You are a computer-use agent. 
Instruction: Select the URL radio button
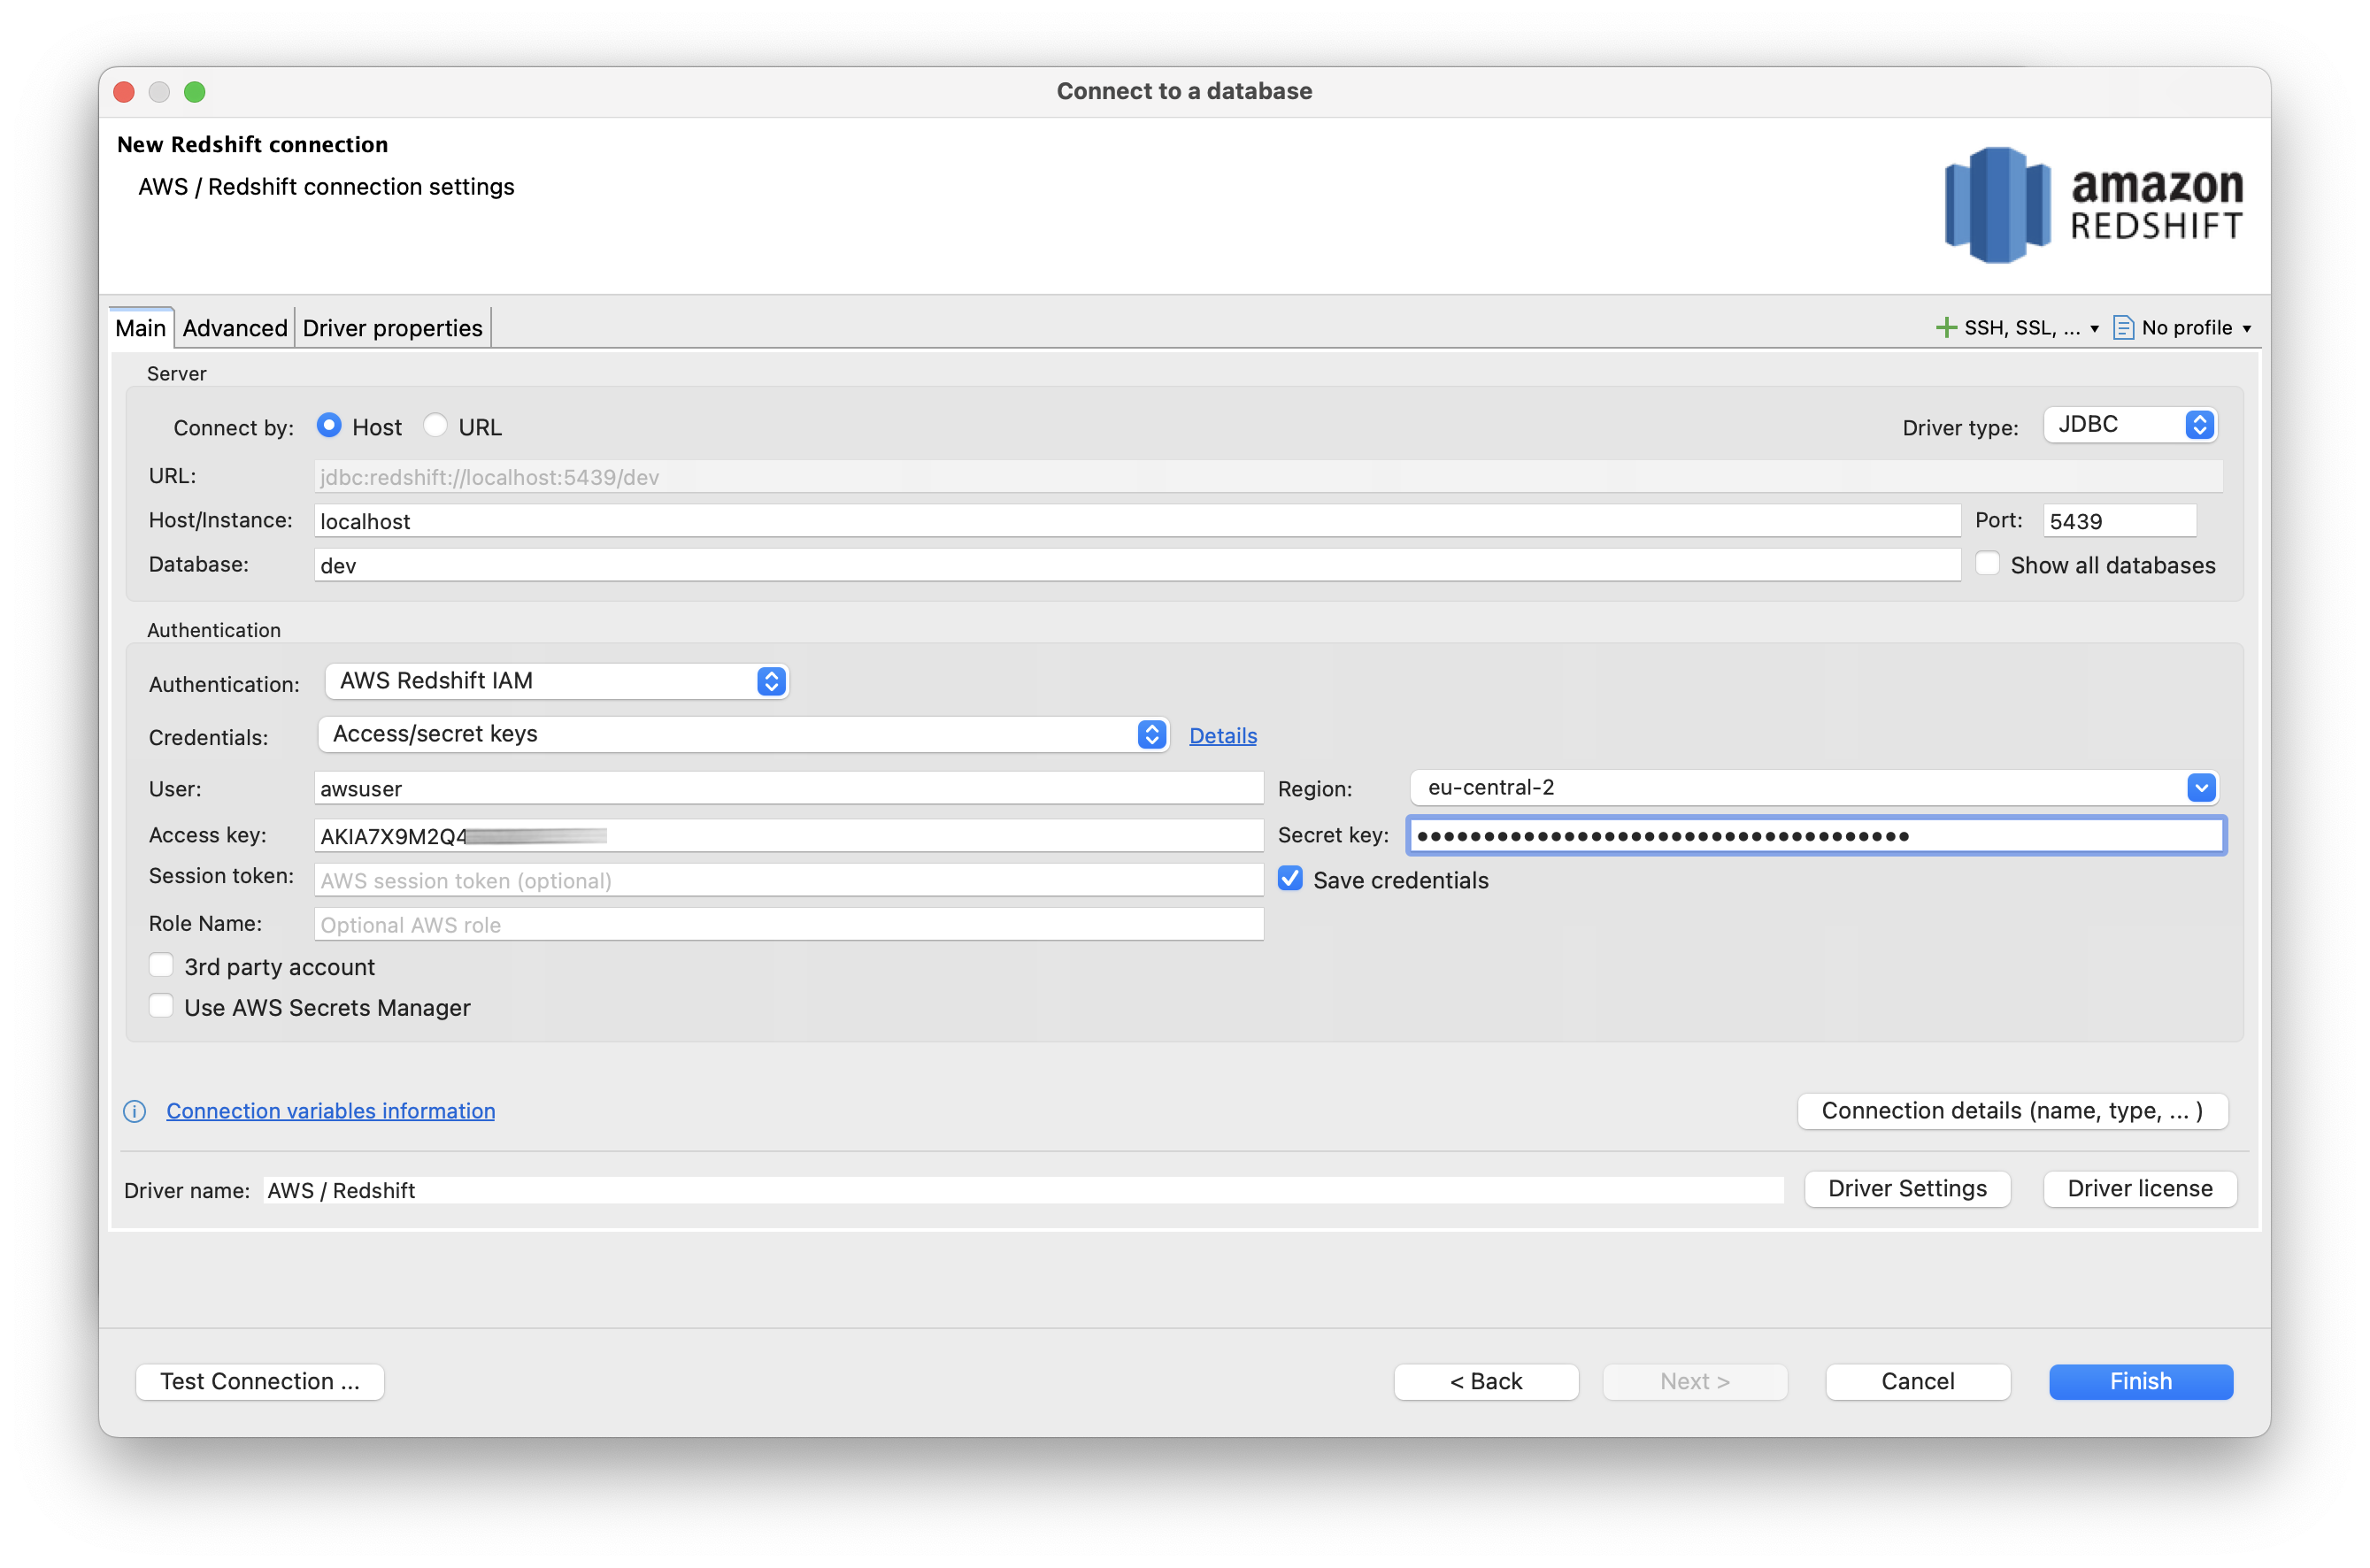pos(435,426)
